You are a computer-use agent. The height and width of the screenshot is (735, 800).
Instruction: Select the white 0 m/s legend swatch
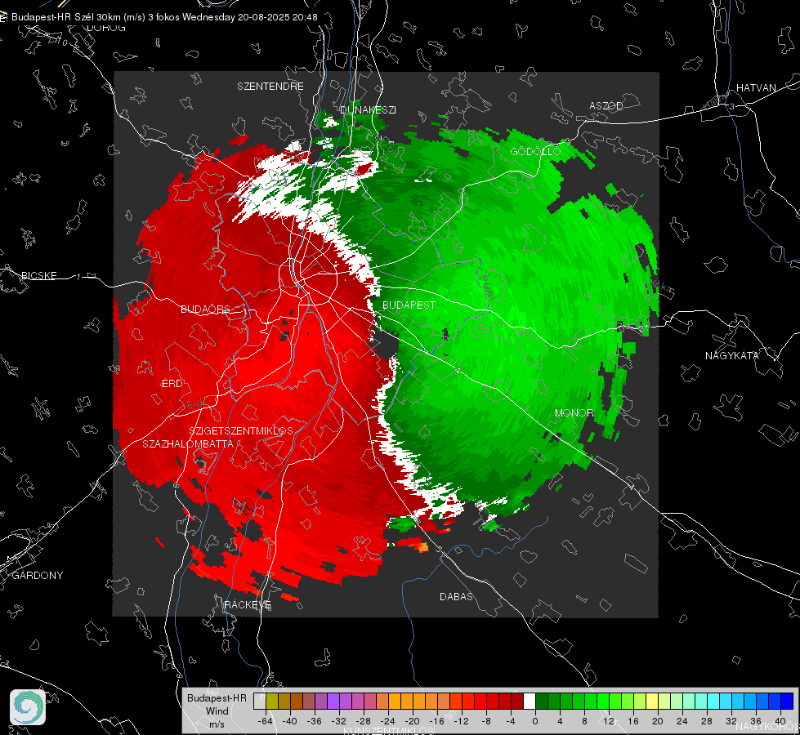530,702
